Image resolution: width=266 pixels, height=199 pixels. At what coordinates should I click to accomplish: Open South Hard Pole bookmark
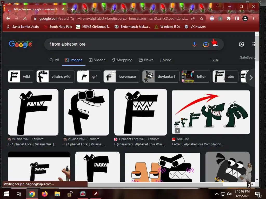point(58,27)
